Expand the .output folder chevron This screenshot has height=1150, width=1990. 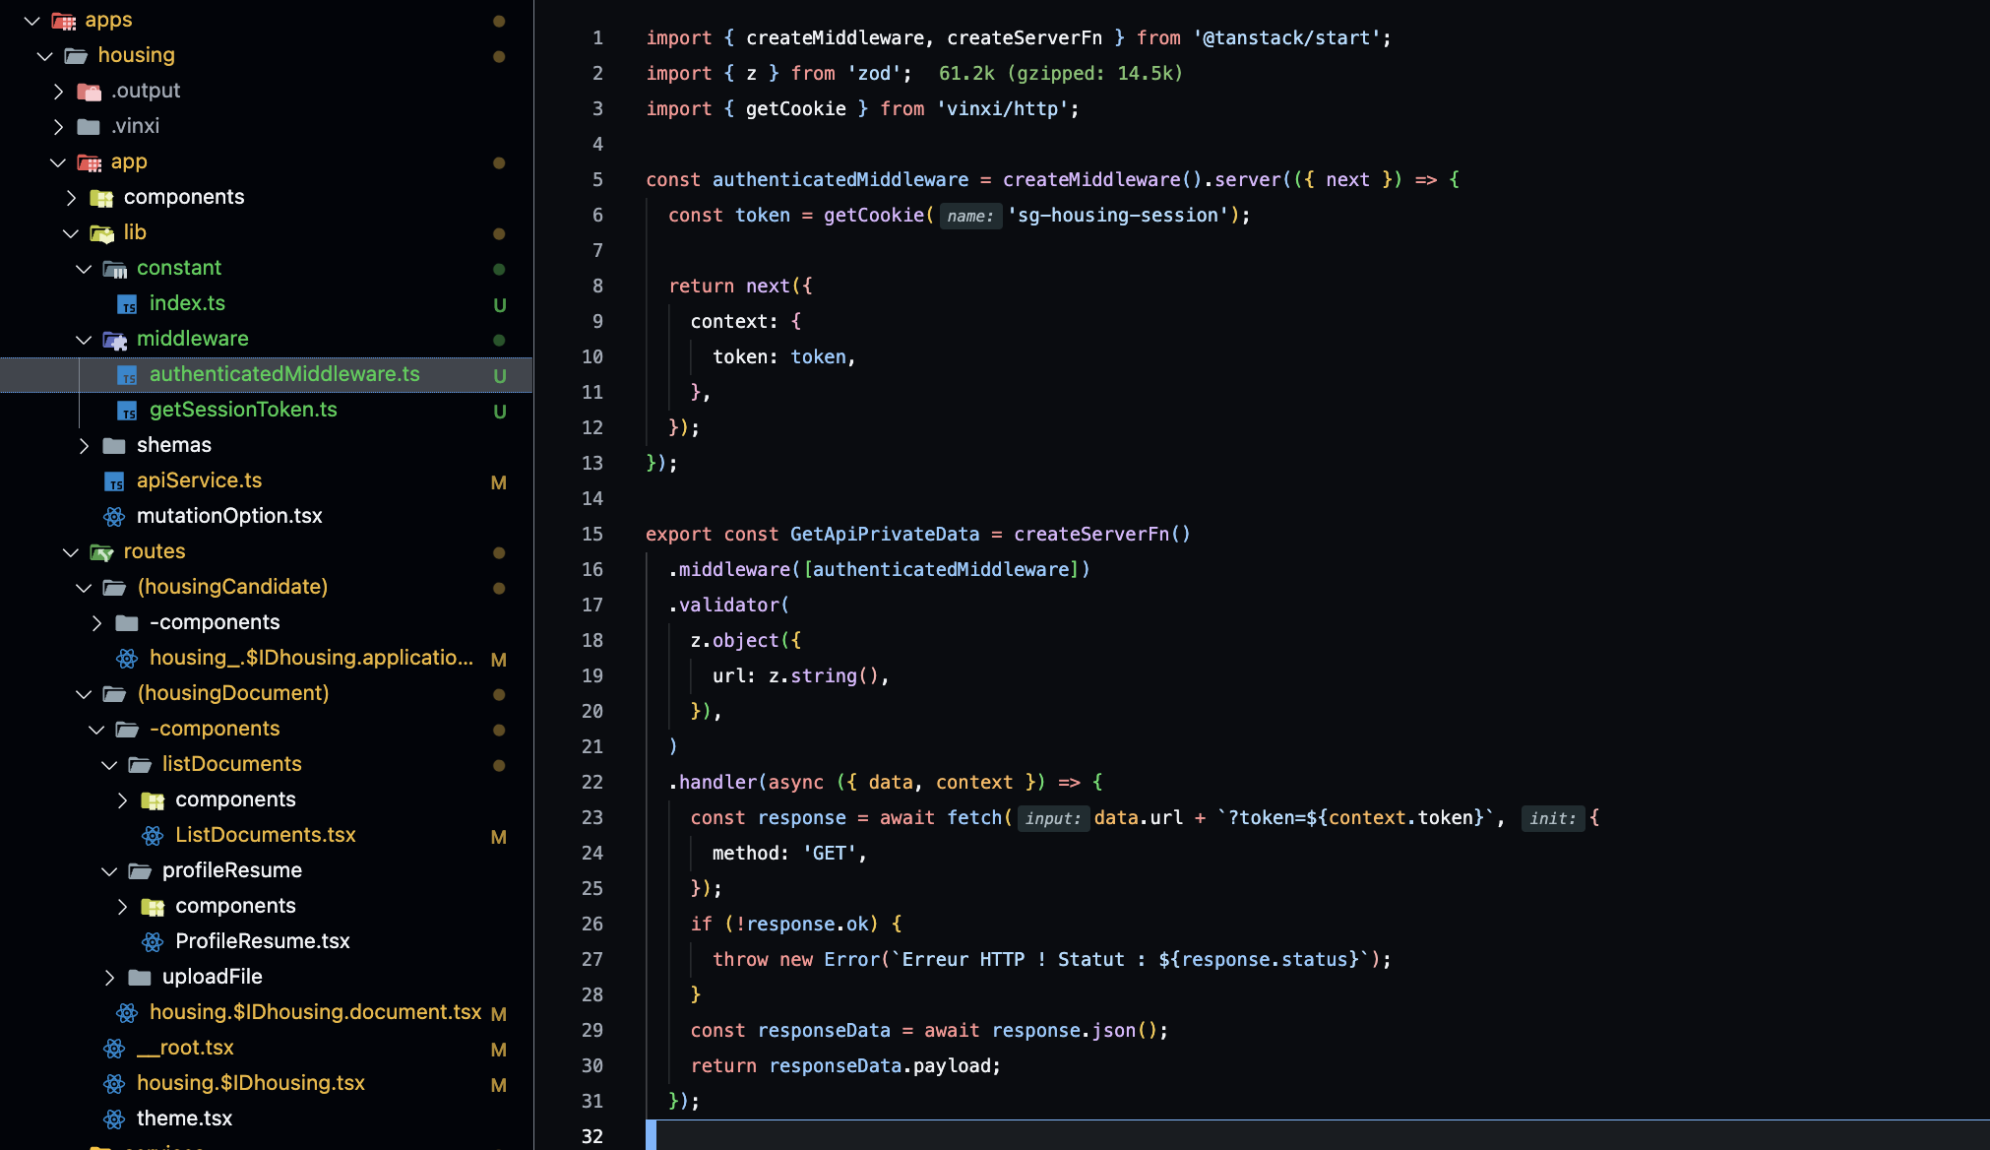point(58,91)
